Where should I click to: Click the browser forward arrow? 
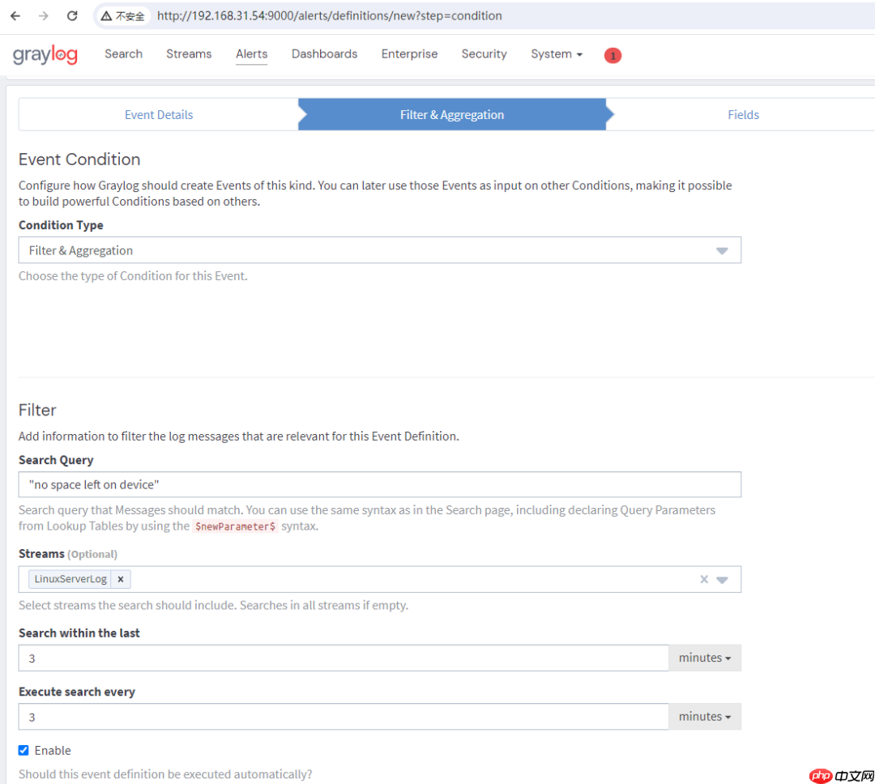point(44,15)
